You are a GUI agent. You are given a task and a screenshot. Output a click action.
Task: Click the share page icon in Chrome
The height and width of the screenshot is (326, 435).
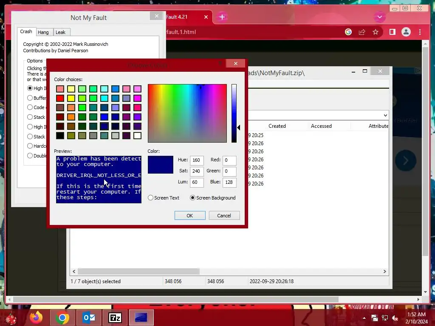(x=362, y=32)
